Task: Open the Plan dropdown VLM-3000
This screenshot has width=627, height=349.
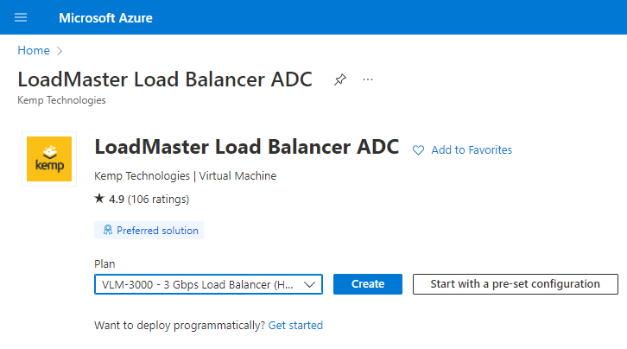Action: tap(208, 284)
